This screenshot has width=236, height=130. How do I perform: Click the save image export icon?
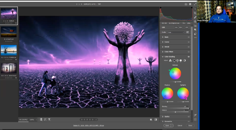(186, 4)
